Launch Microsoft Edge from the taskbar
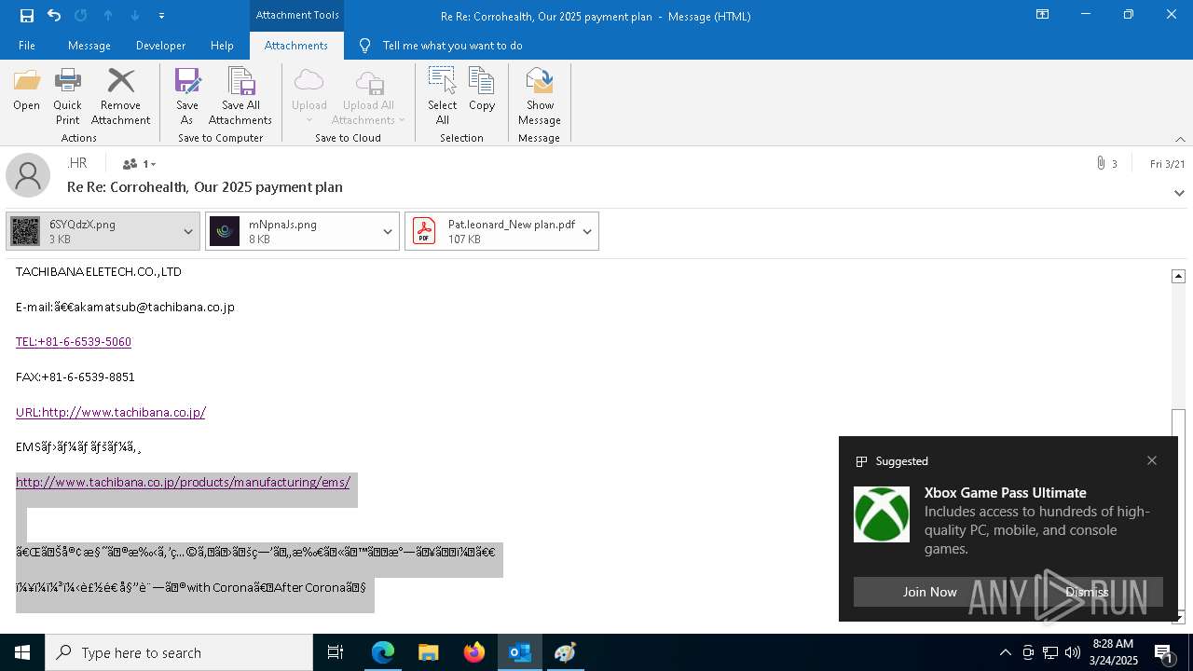The width and height of the screenshot is (1193, 671). (383, 652)
